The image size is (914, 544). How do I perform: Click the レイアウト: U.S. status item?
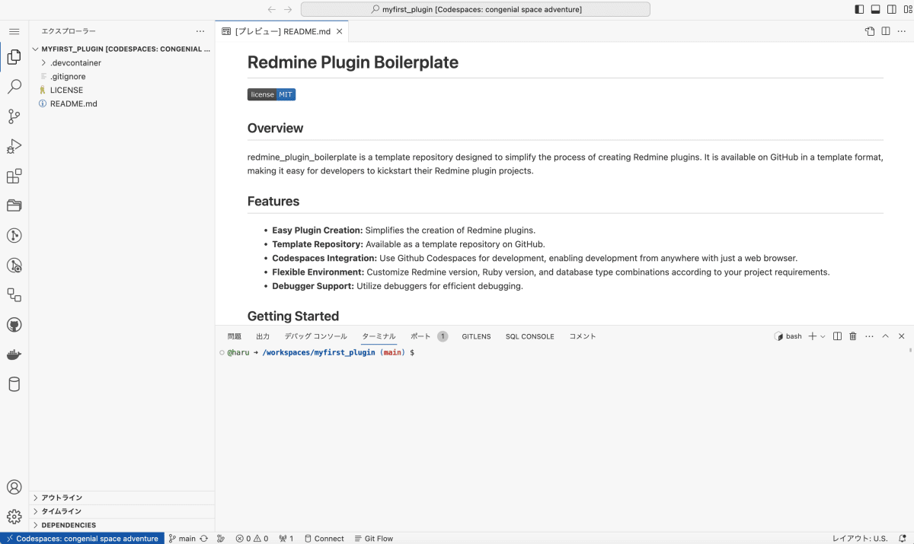point(859,538)
